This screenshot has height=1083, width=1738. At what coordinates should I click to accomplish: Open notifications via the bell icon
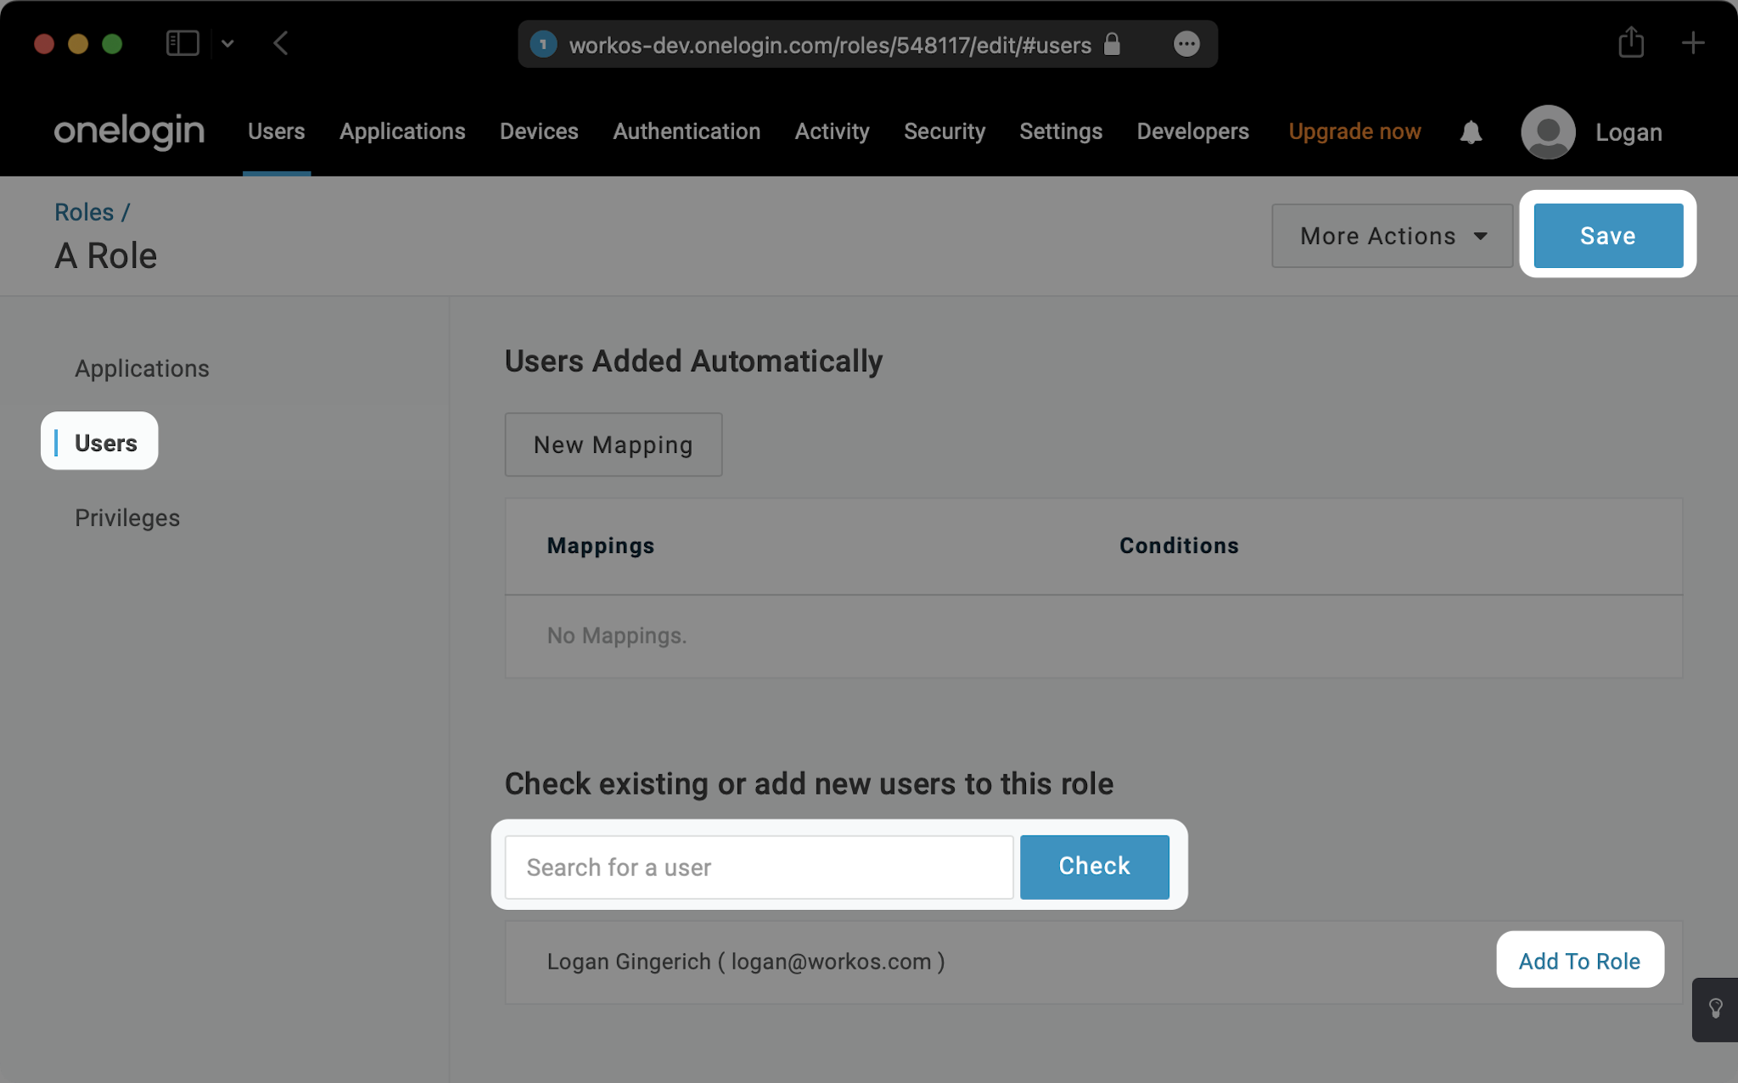coord(1471,132)
